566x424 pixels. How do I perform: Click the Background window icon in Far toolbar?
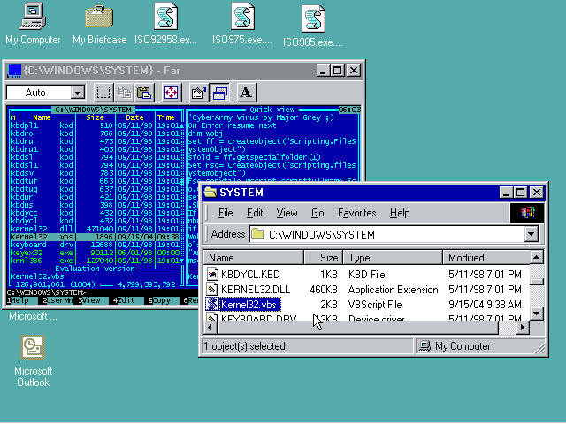220,93
